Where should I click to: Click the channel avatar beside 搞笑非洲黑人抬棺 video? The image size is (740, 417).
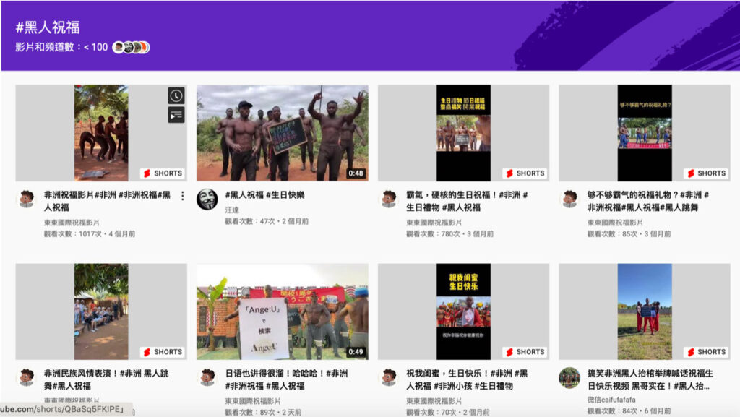569,377
